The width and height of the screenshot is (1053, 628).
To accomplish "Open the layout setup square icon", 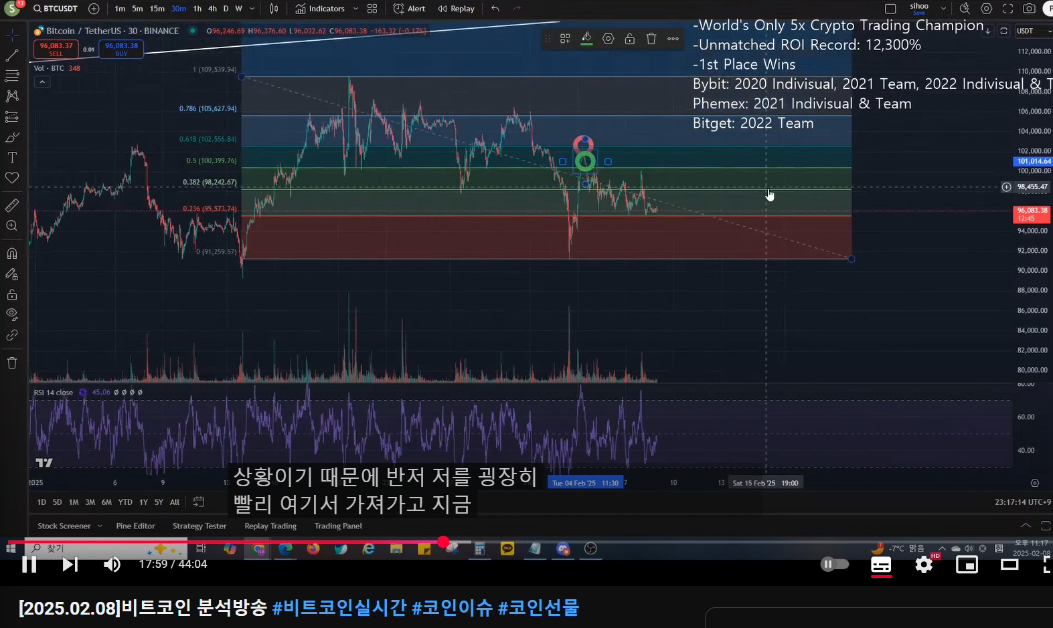I will tap(890, 9).
